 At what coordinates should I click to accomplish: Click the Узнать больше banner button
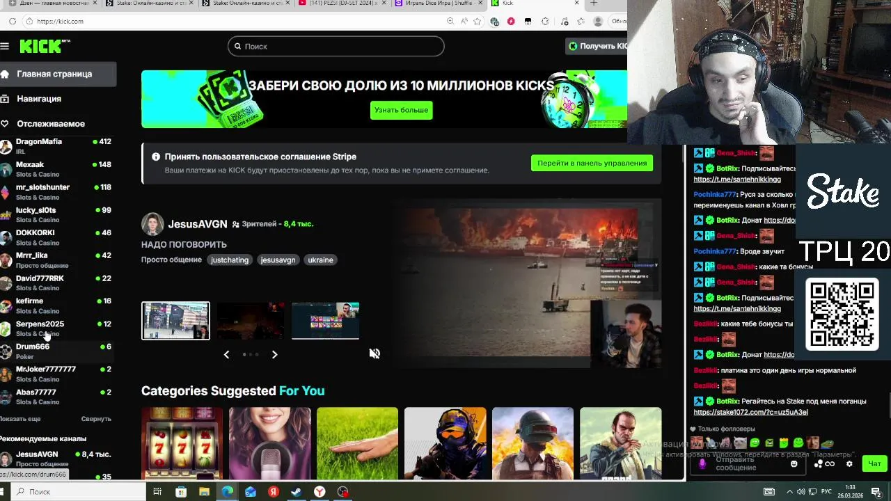[401, 110]
